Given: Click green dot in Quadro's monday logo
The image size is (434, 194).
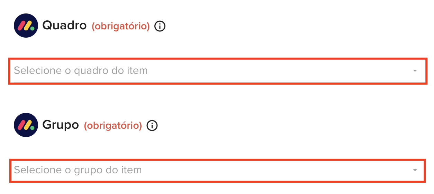Looking at the screenshot, I should (x=33, y=29).
